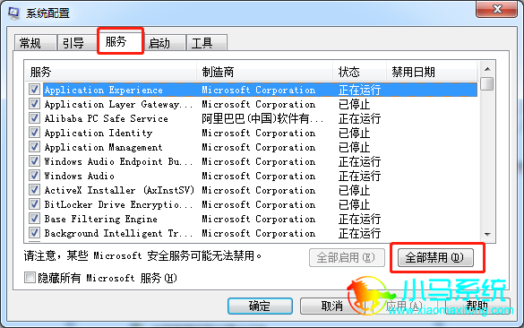
Task: Click the 全部启用 button
Action: tap(347, 257)
